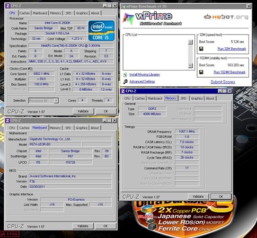Click the floppy disk icon under 1024M score

[x=201, y=72]
